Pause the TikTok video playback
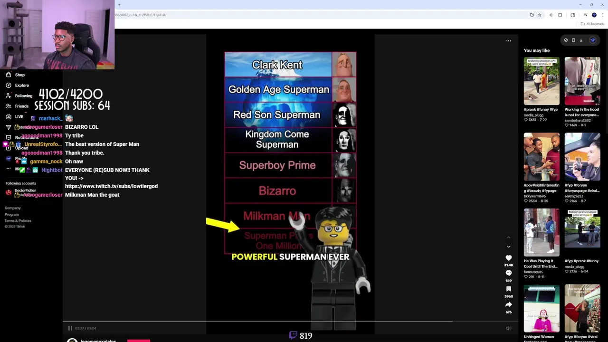This screenshot has width=608, height=342. tap(70, 328)
